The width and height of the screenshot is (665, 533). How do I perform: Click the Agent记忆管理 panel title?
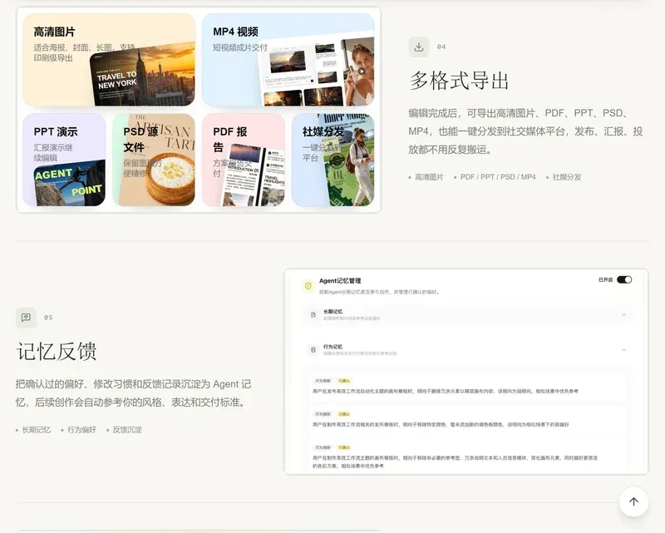point(340,280)
